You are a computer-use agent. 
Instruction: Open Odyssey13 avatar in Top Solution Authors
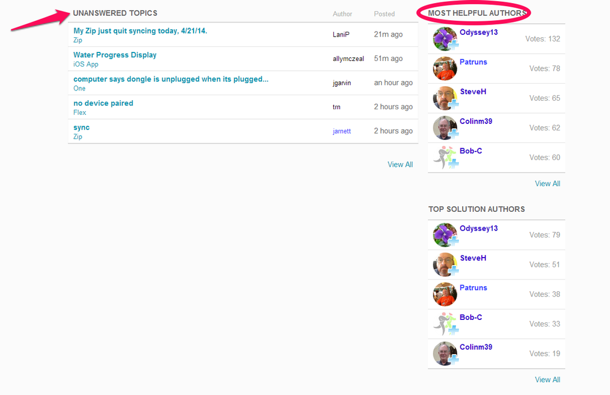[445, 235]
